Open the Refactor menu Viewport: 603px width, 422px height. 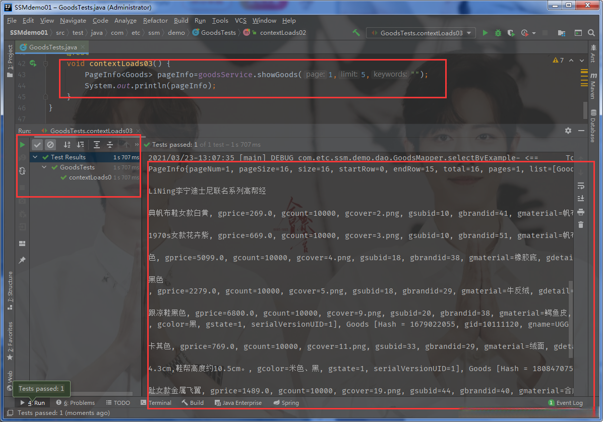155,21
